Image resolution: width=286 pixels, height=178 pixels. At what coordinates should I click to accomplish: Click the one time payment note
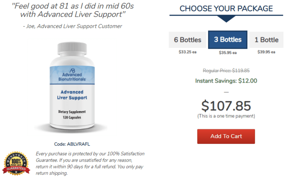[x=226, y=116]
